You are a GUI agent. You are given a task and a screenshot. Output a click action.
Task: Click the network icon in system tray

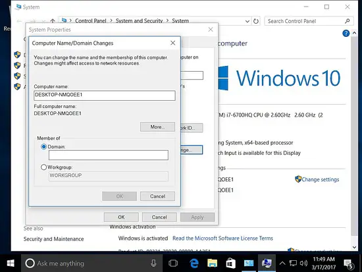(293, 263)
